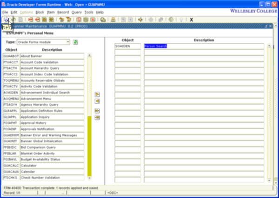Click the single left-arrow Remove Selection button
This screenshot has width=279, height=198.
click(x=97, y=101)
